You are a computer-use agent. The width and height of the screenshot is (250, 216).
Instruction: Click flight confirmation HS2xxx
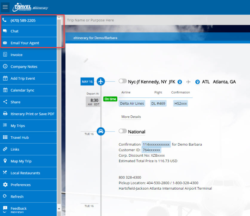[x=180, y=103]
